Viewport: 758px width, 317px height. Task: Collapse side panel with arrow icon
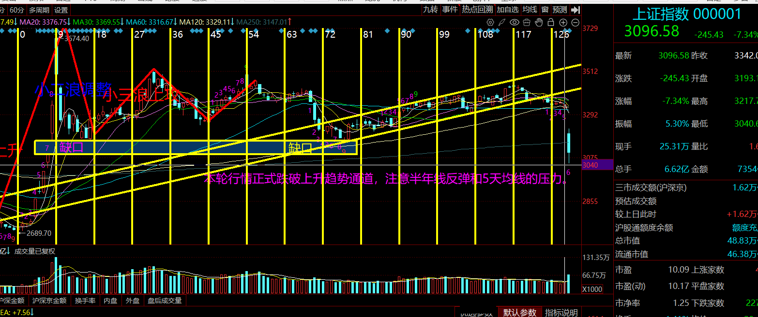tap(575, 10)
